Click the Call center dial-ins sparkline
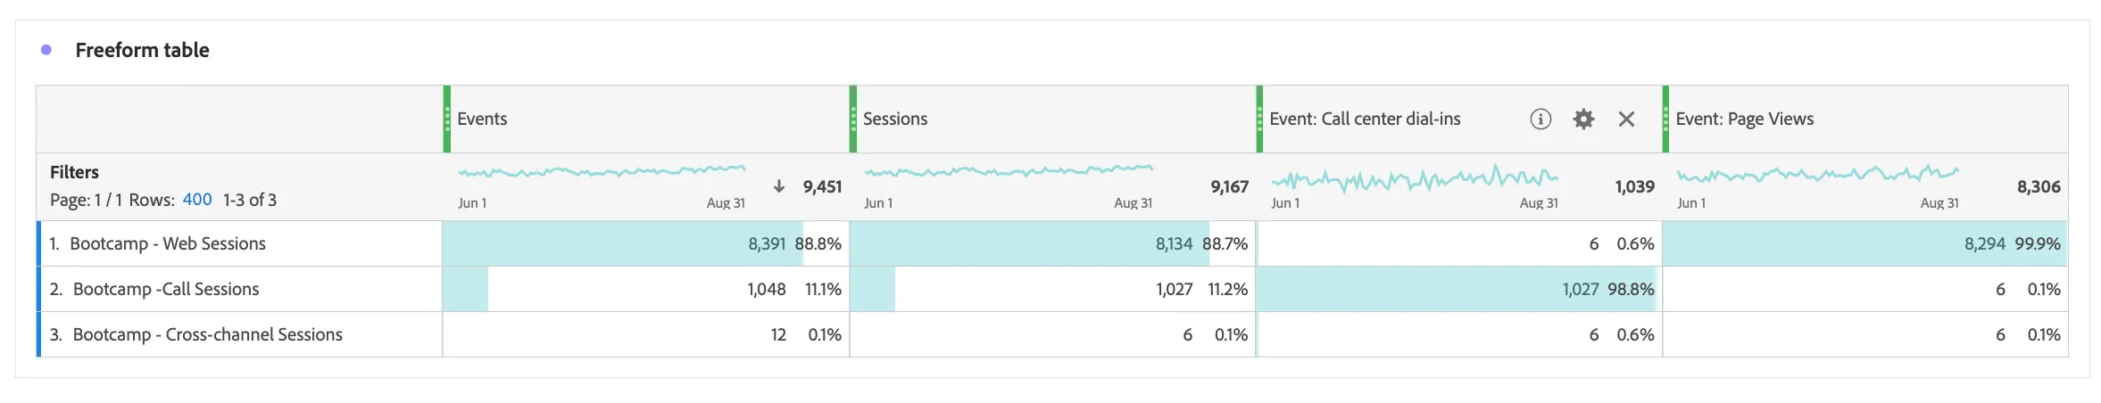The height and width of the screenshot is (403, 2101). 1415,178
